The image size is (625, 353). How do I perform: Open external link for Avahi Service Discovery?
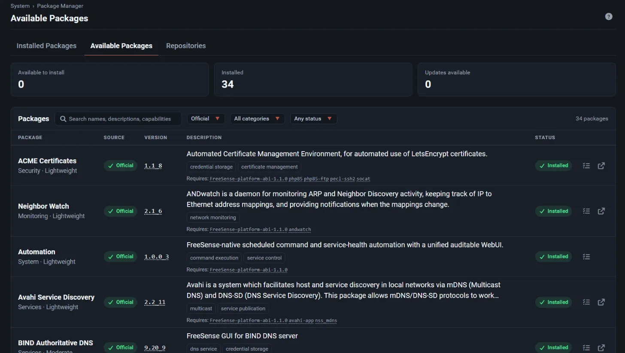[601, 302]
